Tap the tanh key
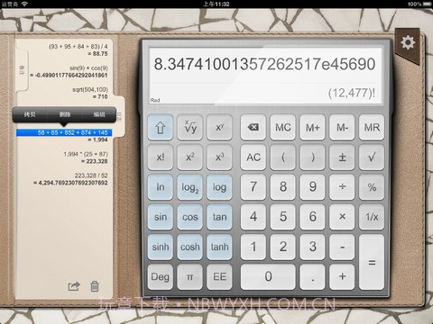This screenshot has width=433, height=324. 219,247
